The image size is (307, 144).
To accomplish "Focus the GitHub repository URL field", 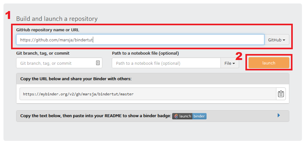I will (x=140, y=40).
